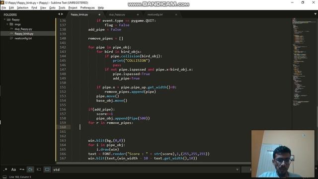The image size is (318, 179).
Task: Close the Sublime Text window
Action: (314, 2)
